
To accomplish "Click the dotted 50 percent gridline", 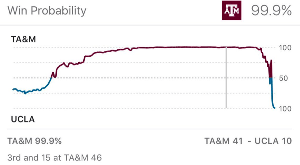I will (x=150, y=78).
